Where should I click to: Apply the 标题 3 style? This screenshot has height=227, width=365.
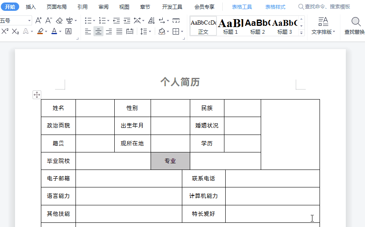coord(284,26)
